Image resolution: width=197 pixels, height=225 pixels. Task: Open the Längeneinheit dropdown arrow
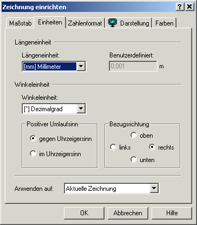coord(81,66)
